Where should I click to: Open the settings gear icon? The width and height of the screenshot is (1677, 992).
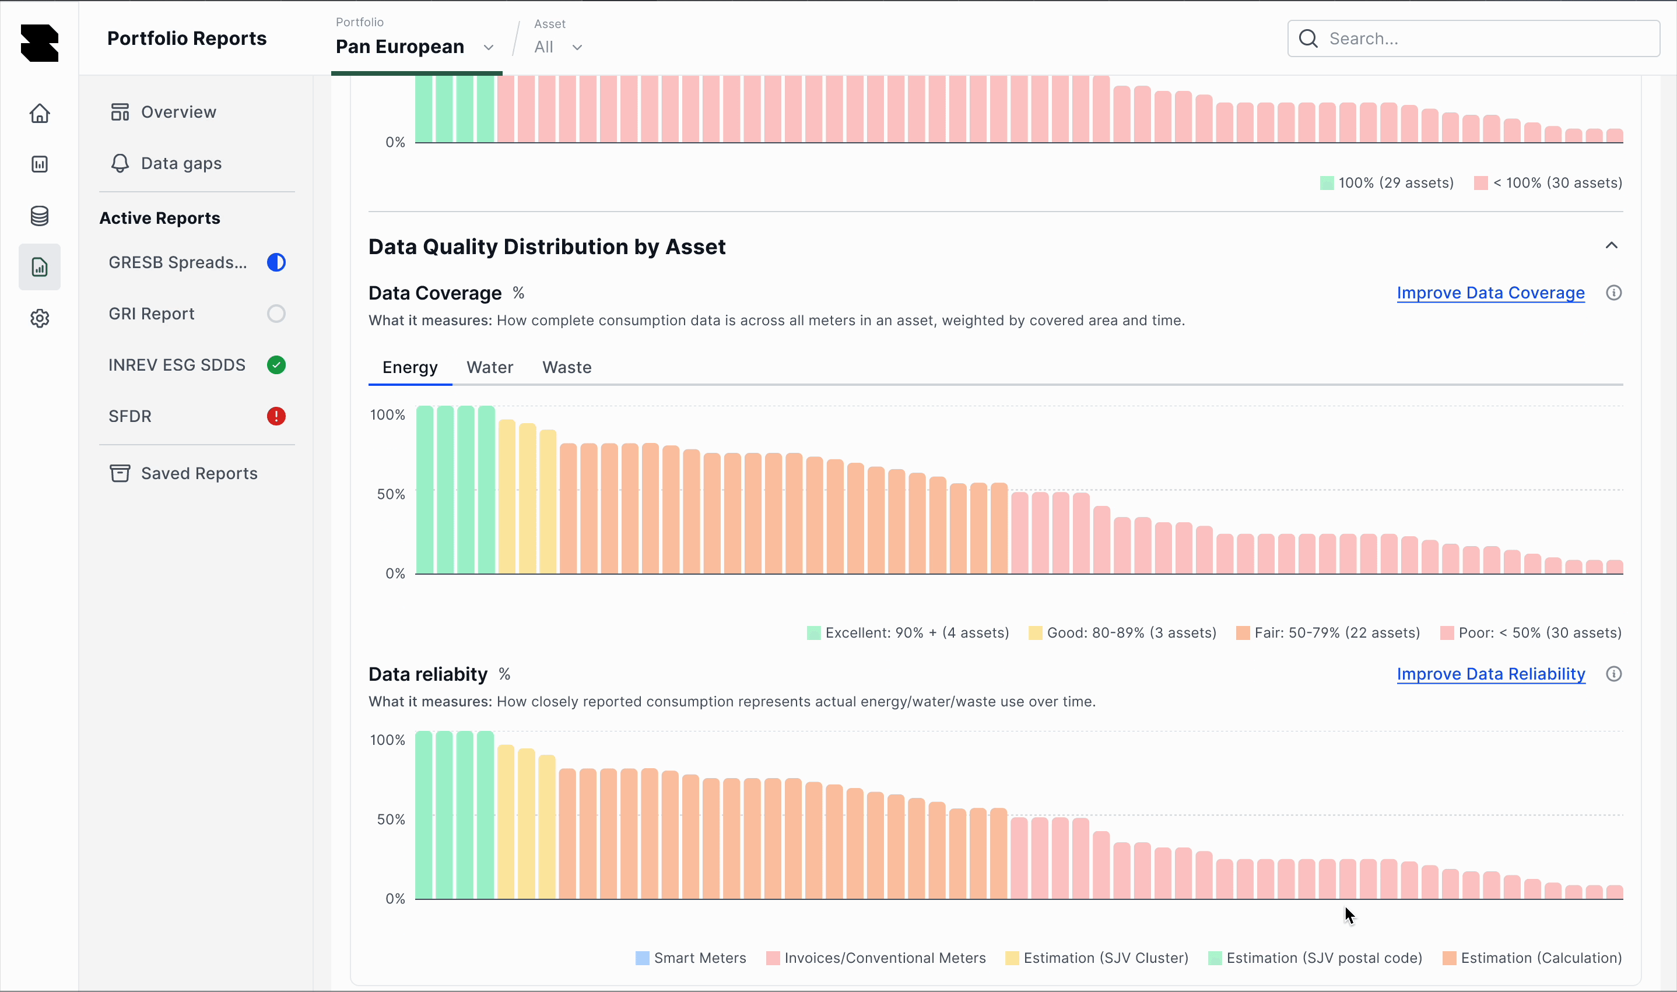click(x=40, y=318)
